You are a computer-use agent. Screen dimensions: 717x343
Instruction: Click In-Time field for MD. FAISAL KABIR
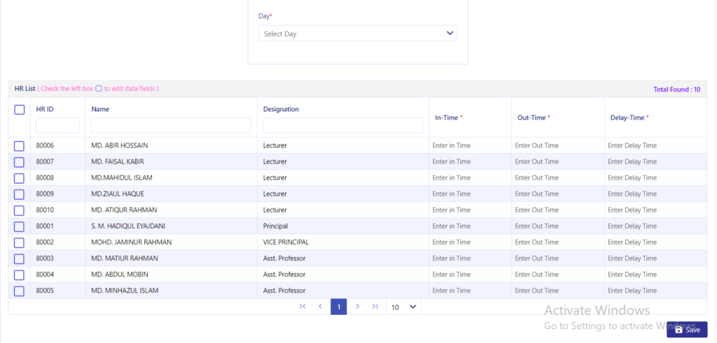coord(470,161)
